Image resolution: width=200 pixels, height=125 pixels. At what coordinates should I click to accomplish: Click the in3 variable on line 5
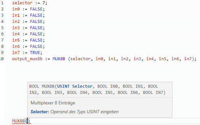(16, 28)
